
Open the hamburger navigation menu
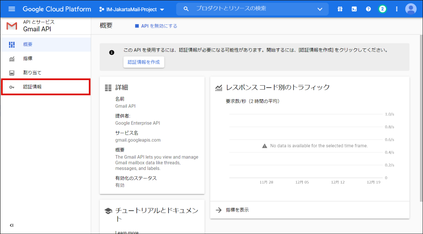pos(12,9)
